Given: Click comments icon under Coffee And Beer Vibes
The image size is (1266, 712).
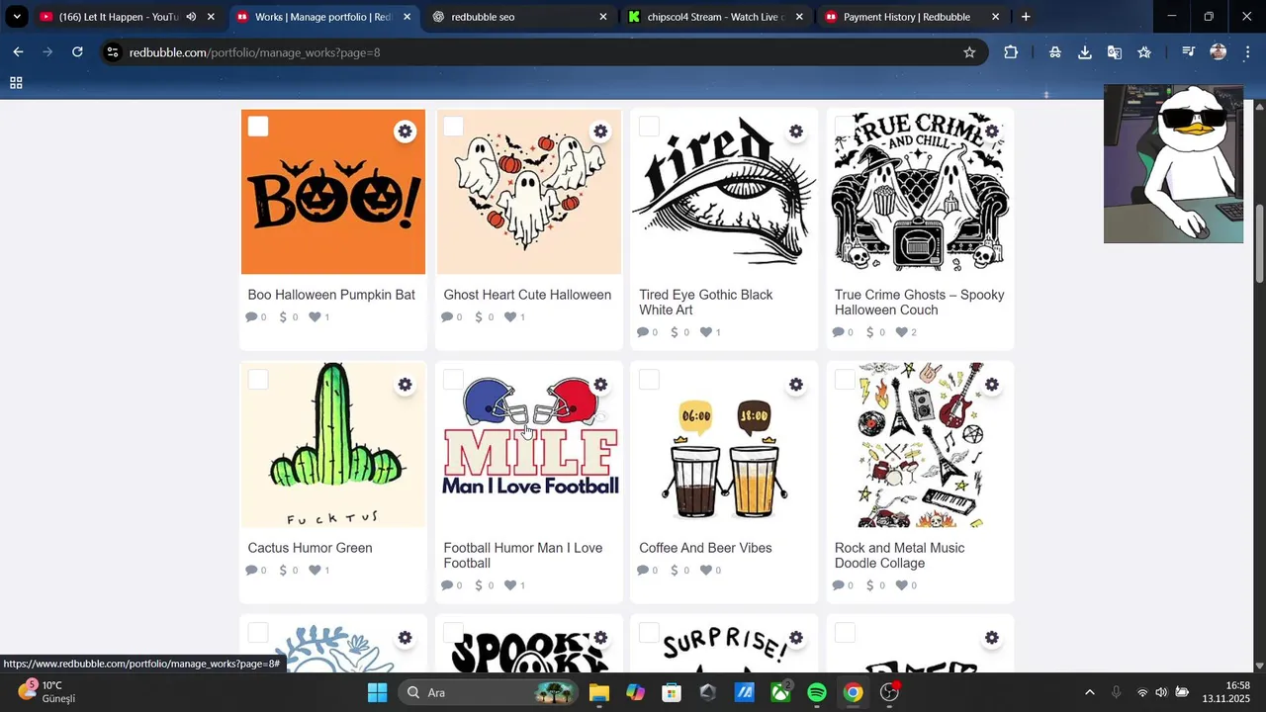Looking at the screenshot, I should tap(644, 571).
